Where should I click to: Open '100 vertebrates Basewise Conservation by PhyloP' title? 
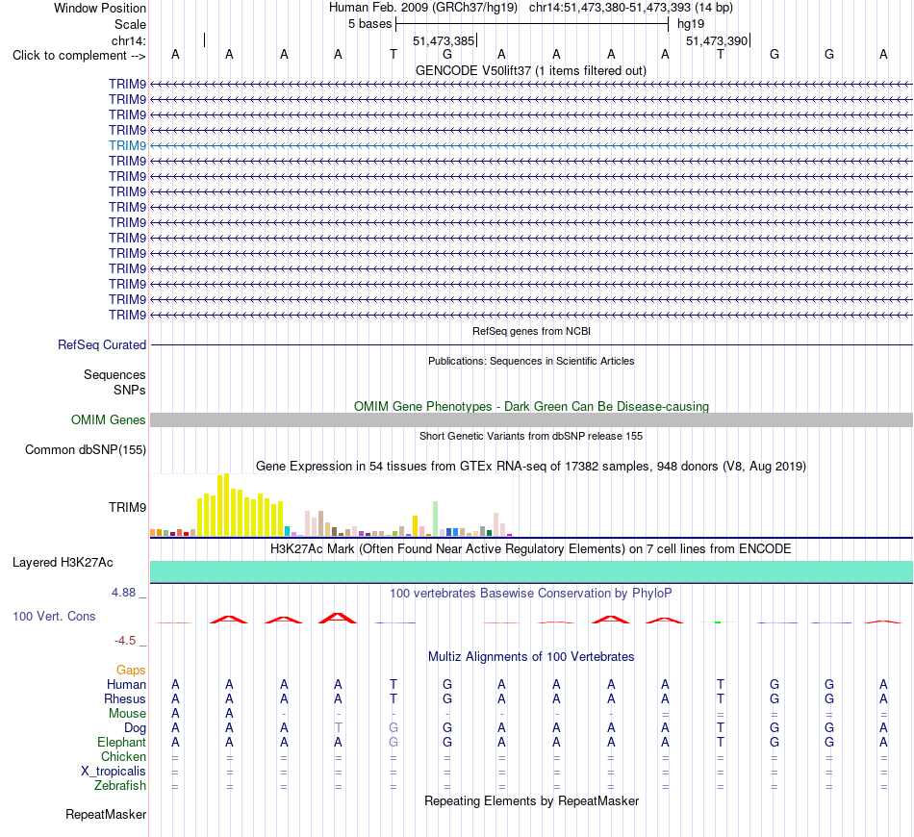coord(531,594)
